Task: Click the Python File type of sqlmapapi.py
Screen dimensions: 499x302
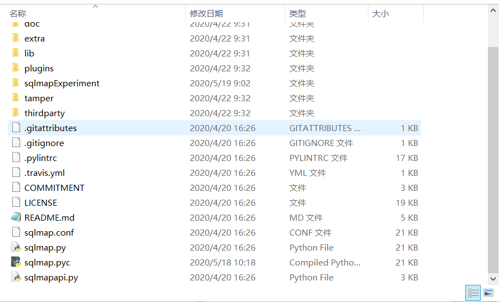Action: coord(311,278)
